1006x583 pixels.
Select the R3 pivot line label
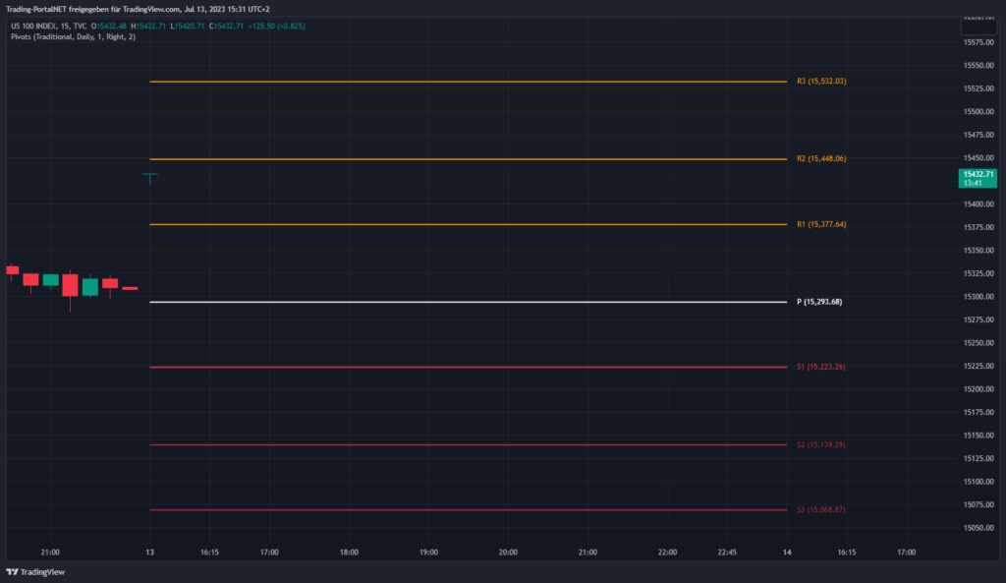(x=820, y=82)
